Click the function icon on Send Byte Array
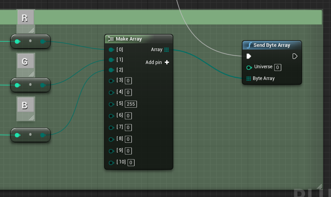This screenshot has width=331, height=197. [x=249, y=45]
